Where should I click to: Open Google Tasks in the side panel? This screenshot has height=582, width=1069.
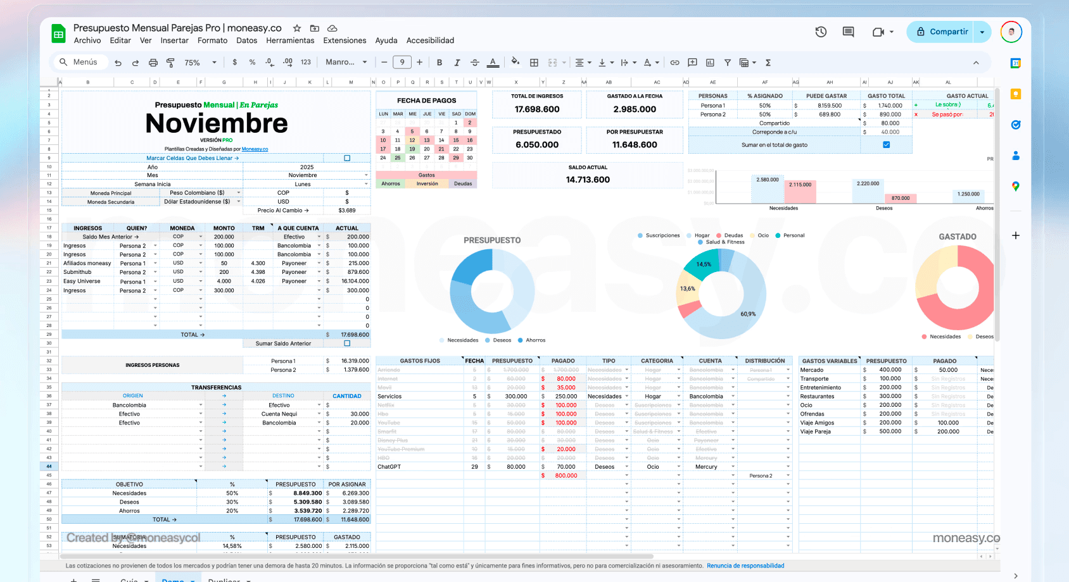tap(1016, 125)
